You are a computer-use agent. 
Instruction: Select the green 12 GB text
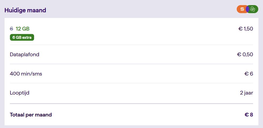pyautogui.click(x=23, y=29)
